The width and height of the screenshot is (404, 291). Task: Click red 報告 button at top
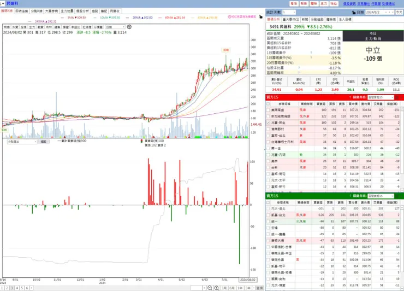click(304, 4)
